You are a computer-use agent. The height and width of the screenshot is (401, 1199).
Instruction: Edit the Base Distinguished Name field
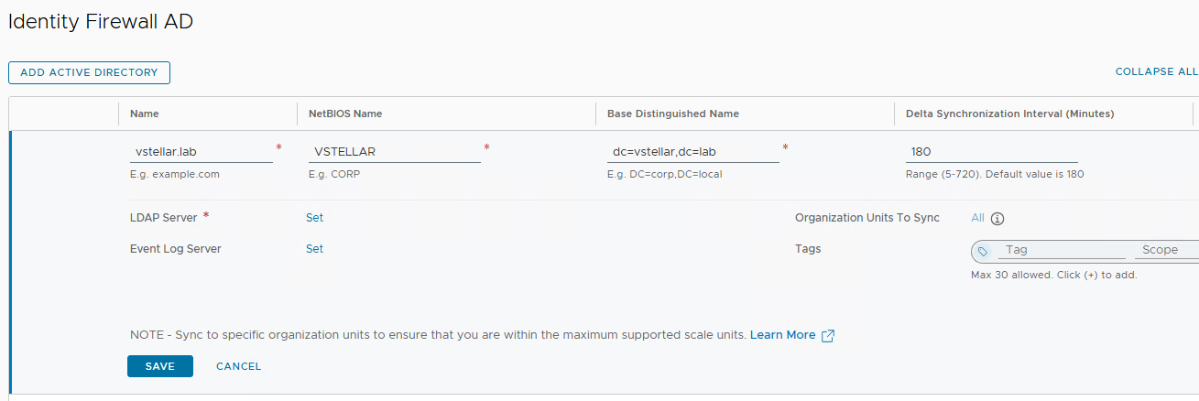[692, 152]
